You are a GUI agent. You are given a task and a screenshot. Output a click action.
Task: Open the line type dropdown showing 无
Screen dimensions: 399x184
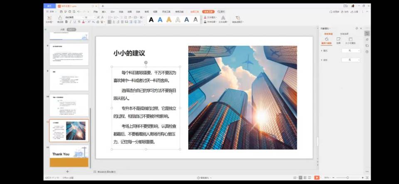click(351, 60)
